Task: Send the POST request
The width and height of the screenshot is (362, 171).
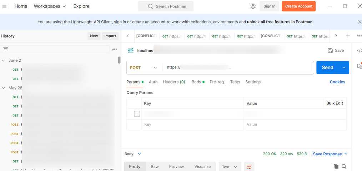Action: coord(328,67)
